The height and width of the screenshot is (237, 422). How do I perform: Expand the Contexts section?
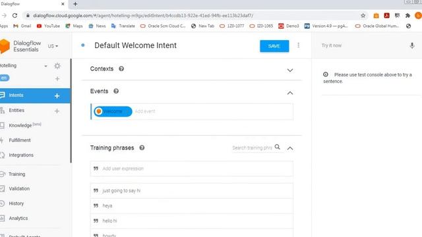[290, 70]
